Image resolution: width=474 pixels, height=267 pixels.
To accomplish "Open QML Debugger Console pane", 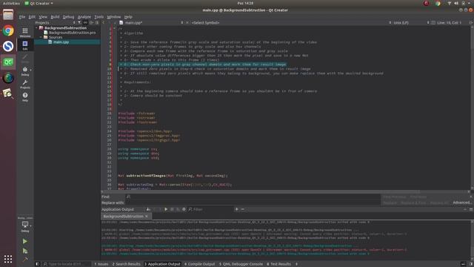I will click(241, 264).
